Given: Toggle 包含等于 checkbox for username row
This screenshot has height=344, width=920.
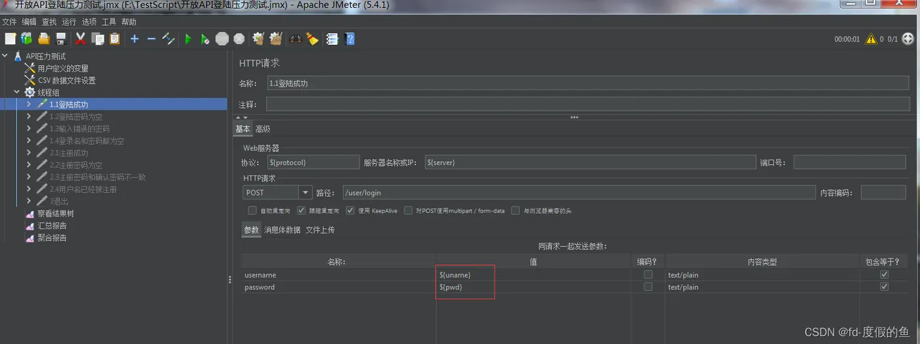Looking at the screenshot, I should 884,275.
